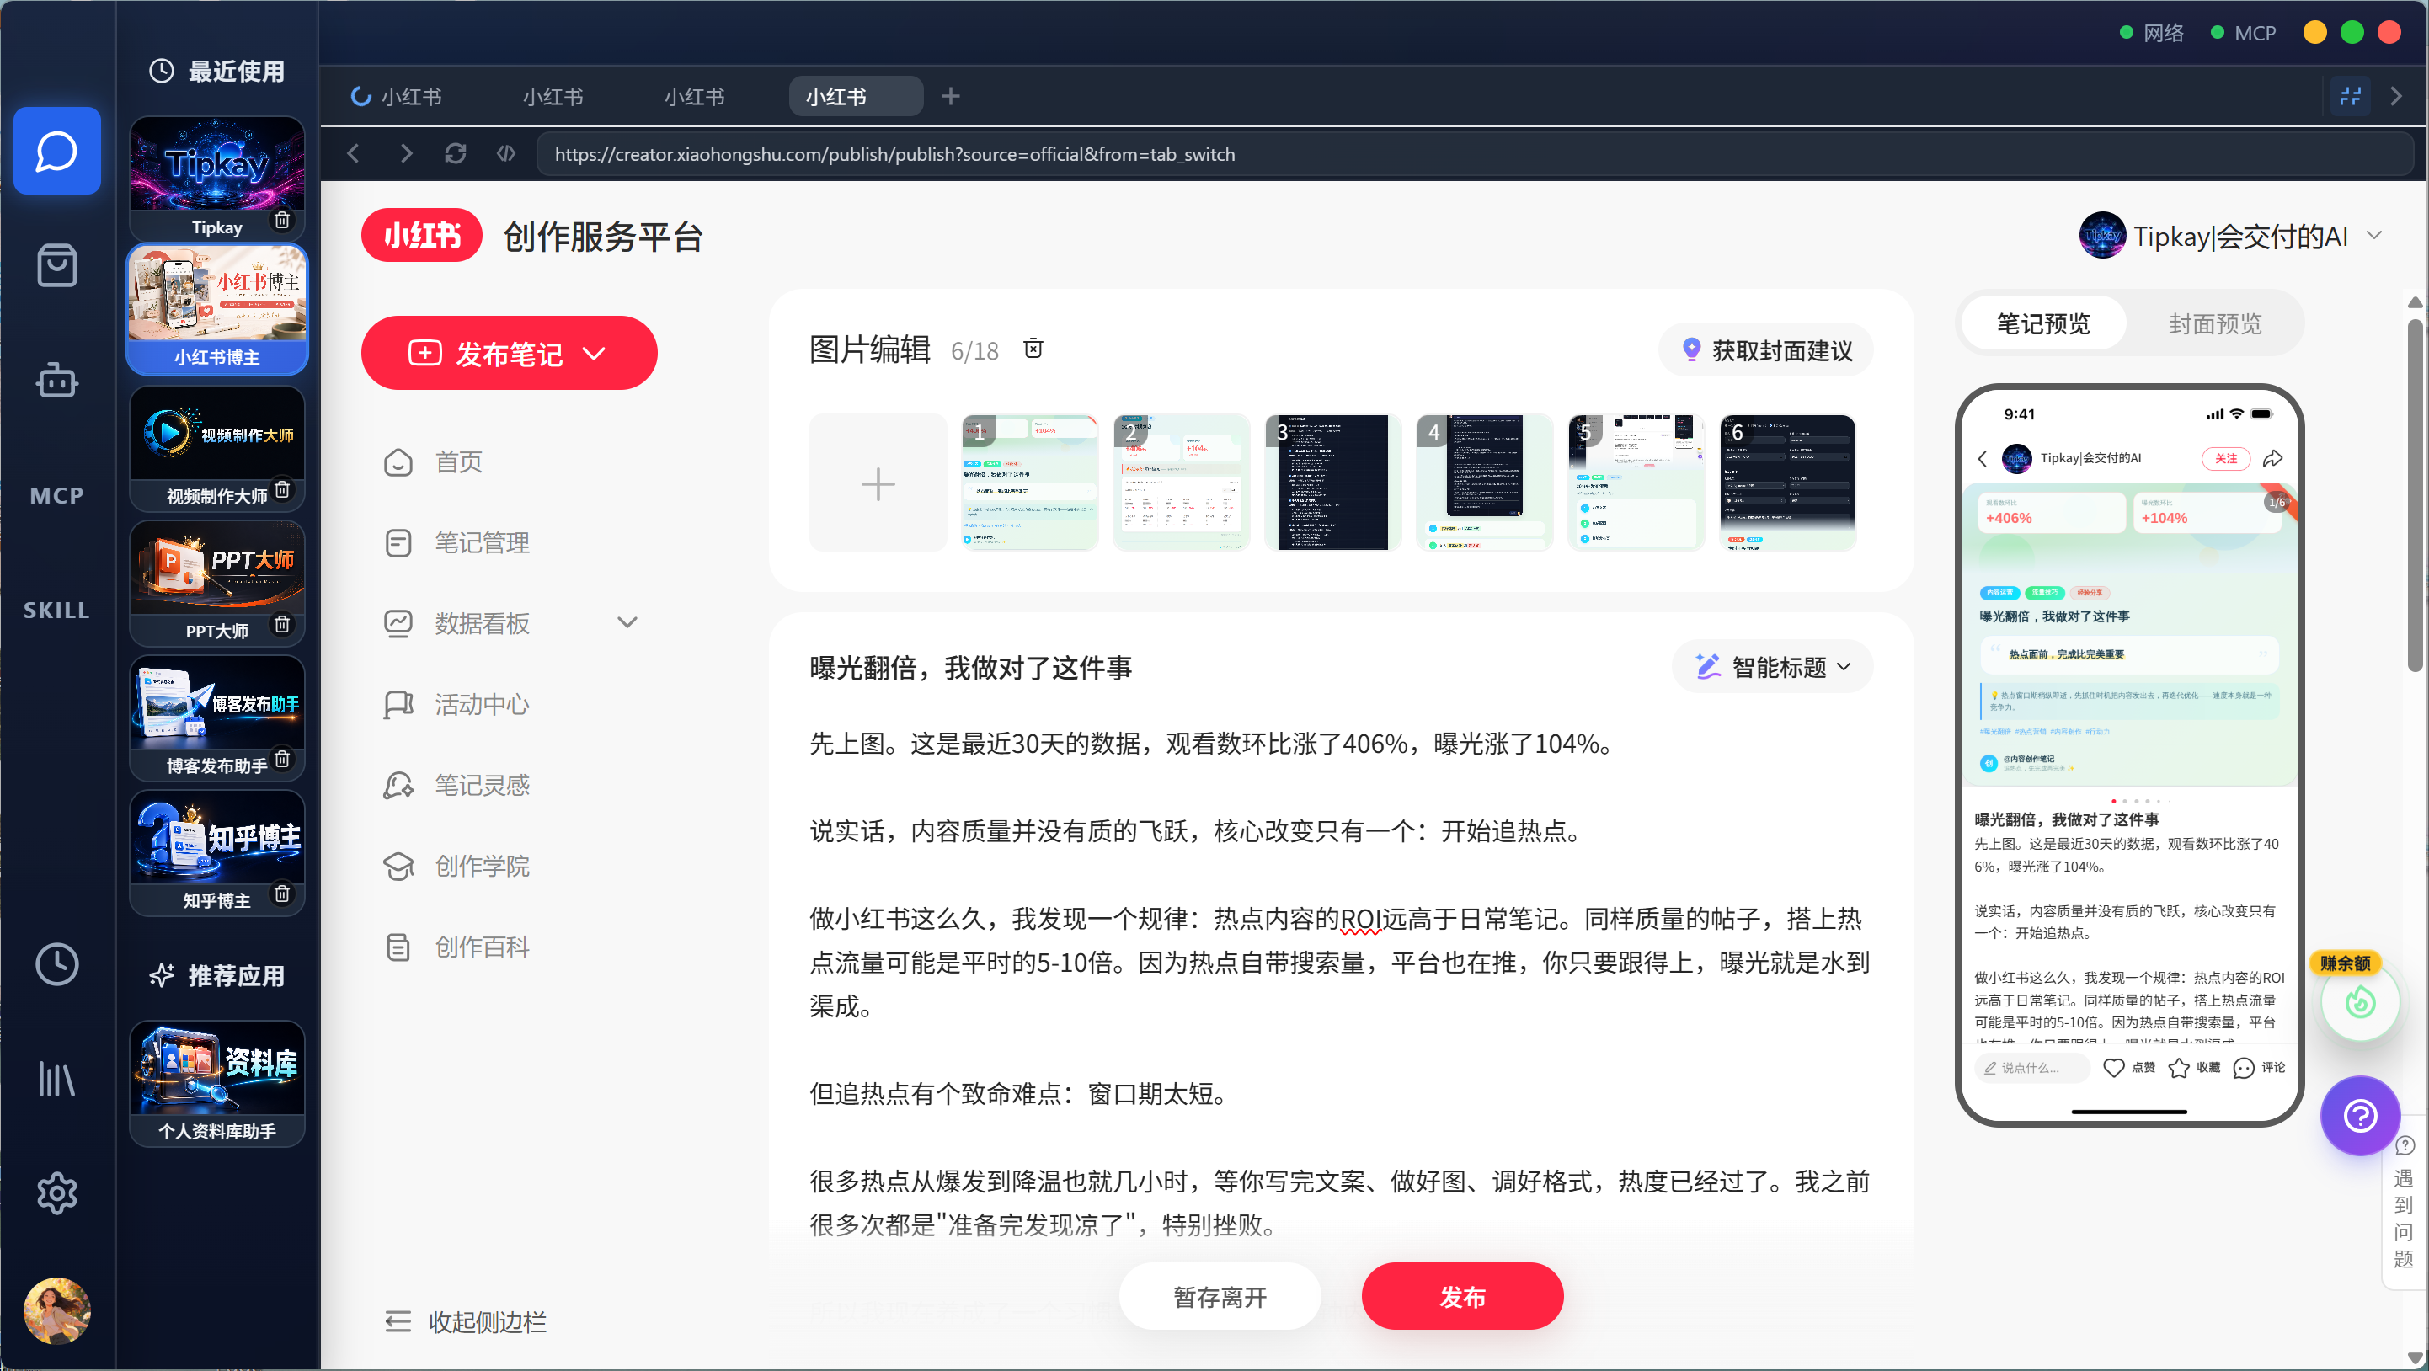
Task: Click 获取封面建议 button
Action: pyautogui.click(x=1766, y=351)
